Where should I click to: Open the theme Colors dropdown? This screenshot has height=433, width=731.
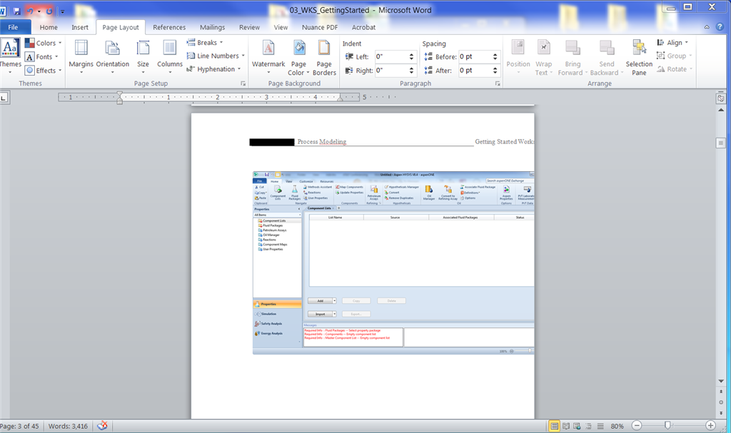click(44, 43)
